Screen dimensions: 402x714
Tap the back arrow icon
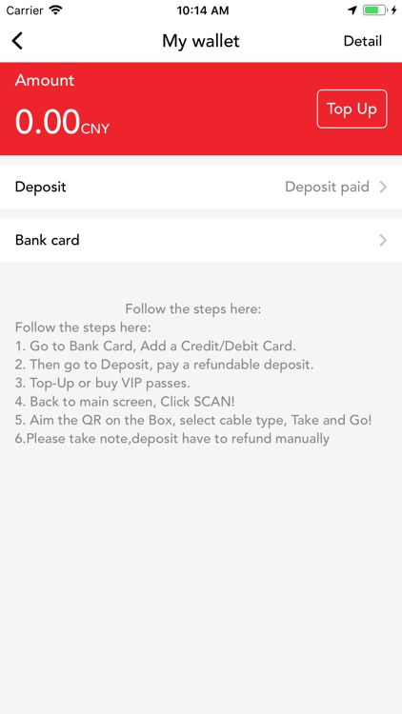click(x=17, y=41)
